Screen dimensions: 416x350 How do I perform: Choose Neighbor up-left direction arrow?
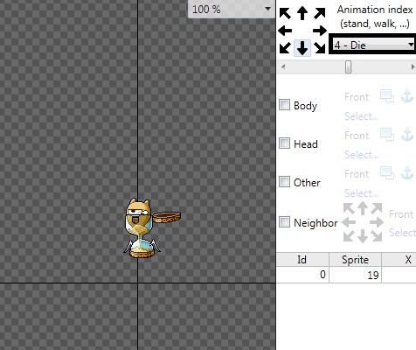[x=349, y=209]
